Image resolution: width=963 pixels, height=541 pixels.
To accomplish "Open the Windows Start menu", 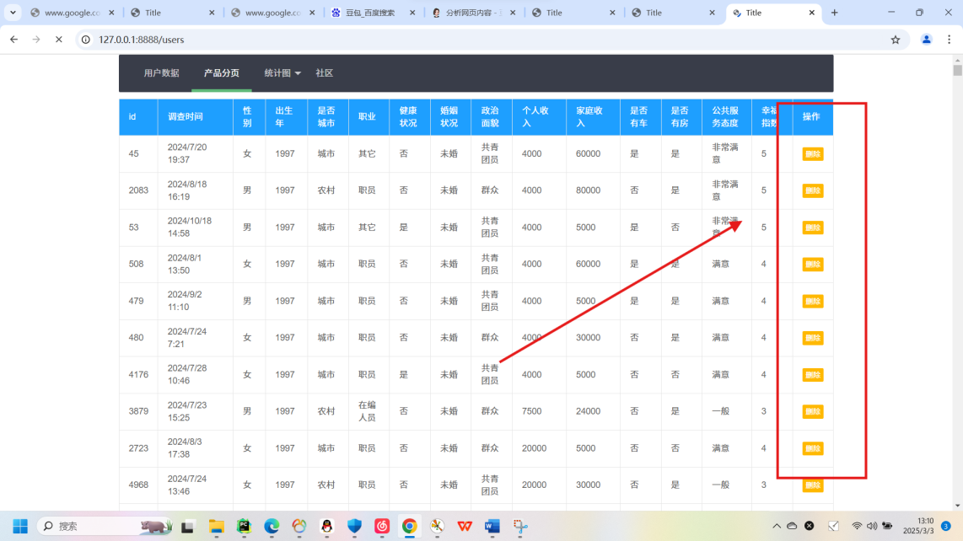I will [x=20, y=527].
